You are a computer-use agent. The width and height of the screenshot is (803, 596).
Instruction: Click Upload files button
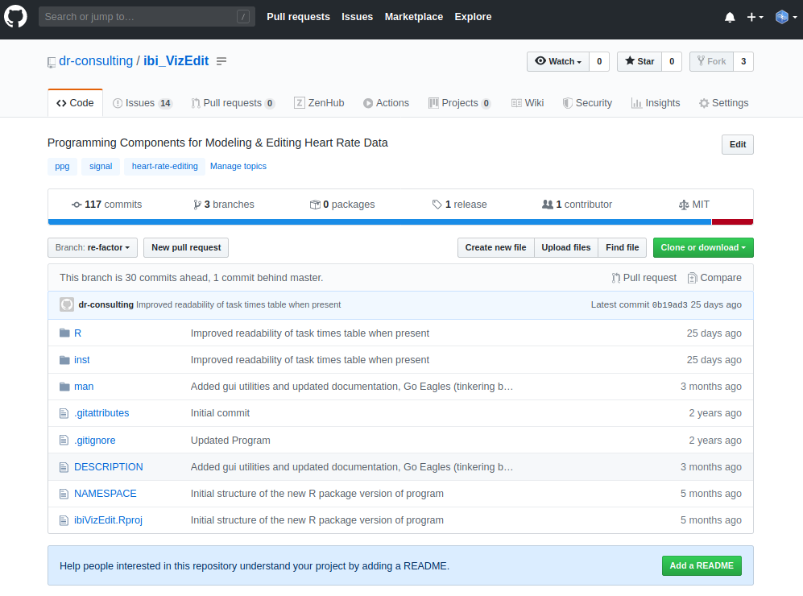pos(566,248)
